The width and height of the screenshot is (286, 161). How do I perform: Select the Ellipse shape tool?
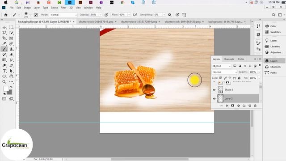pyautogui.click(x=4, y=76)
